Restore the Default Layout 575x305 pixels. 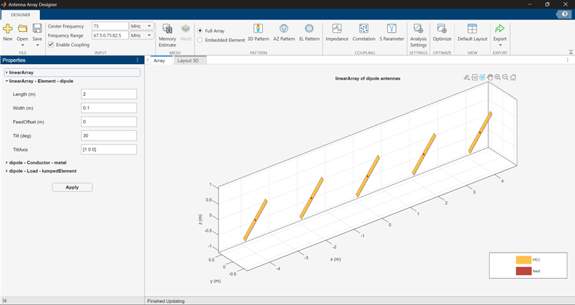coord(472,33)
